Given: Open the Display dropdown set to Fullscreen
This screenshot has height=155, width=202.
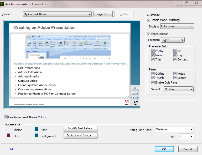Looking at the screenshot, I should (x=177, y=26).
